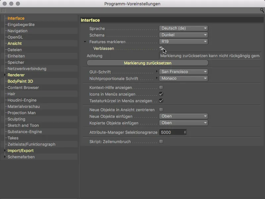The width and height of the screenshot is (265, 199).
Task: Select Houdini-Engine in the sidebar
Action: pyautogui.click(x=22, y=100)
